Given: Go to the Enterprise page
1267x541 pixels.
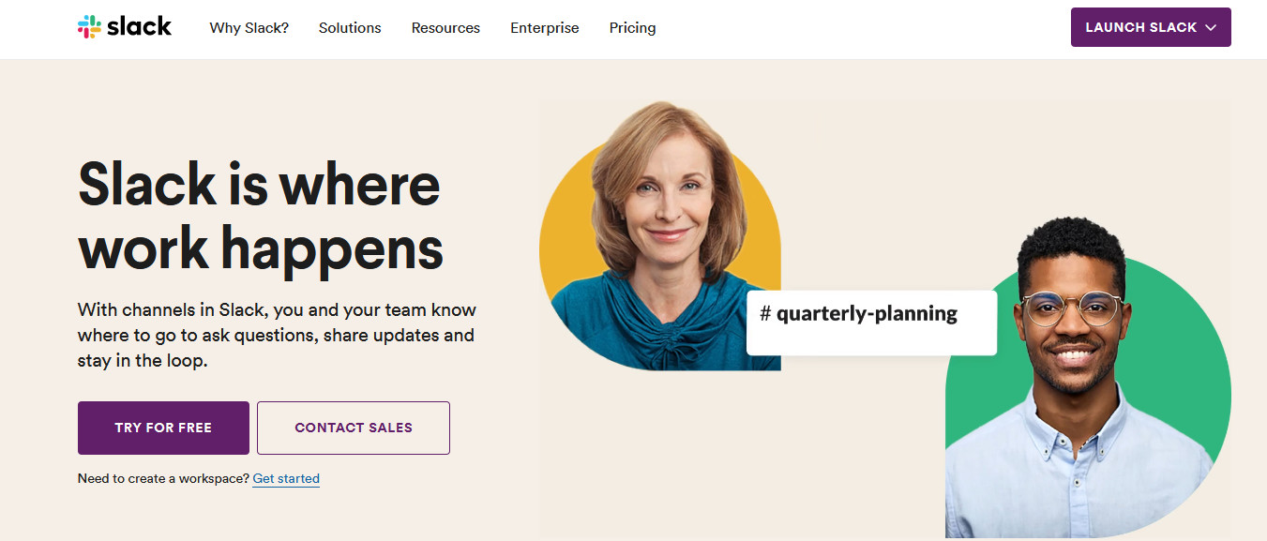Looking at the screenshot, I should [545, 28].
